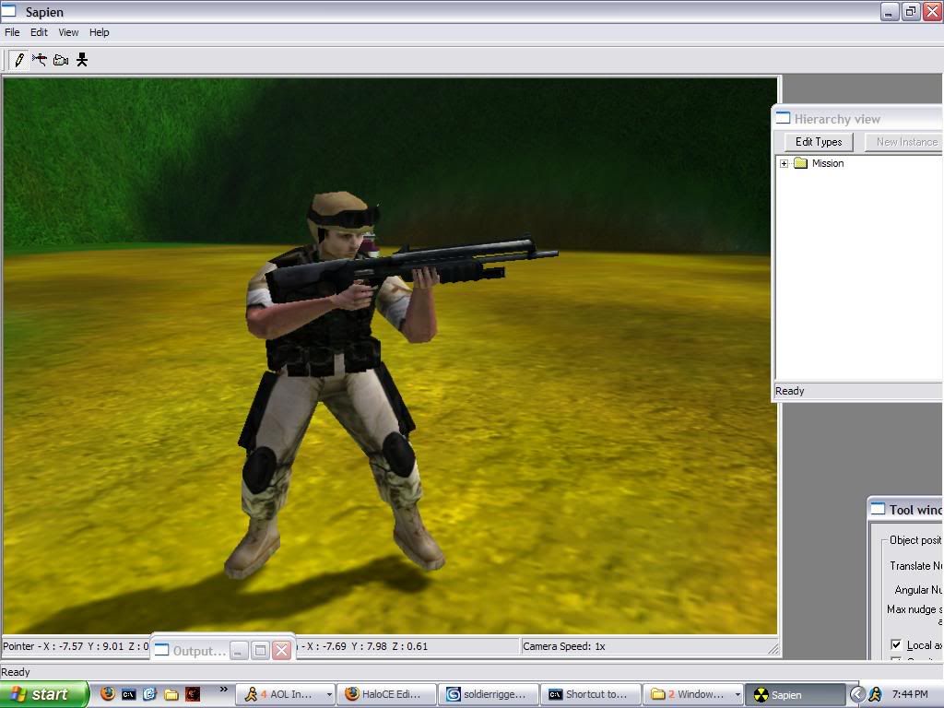The height and width of the screenshot is (708, 944).
Task: Click the Pointer coordinates status text
Action: [76, 646]
